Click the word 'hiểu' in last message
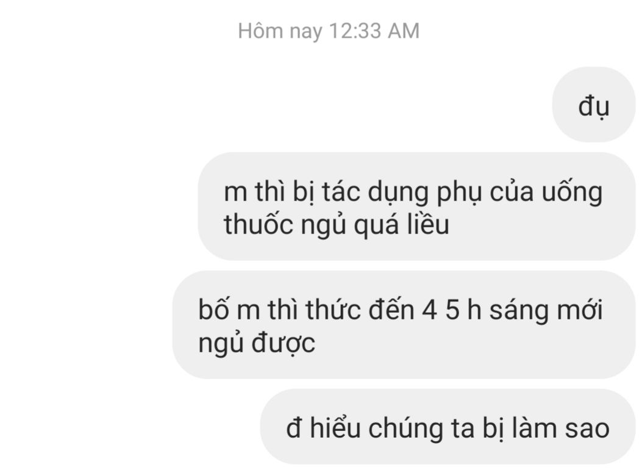 click(335, 427)
